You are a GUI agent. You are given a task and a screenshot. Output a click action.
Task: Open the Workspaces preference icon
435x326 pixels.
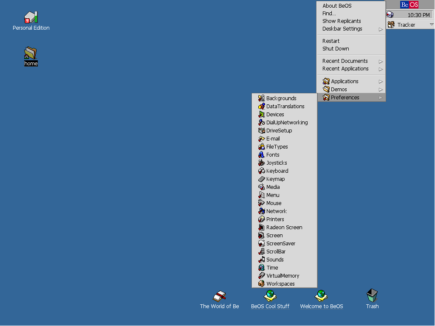[261, 284]
